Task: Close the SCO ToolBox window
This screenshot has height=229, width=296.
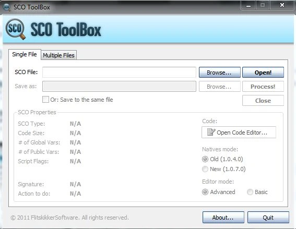Action: point(282,5)
